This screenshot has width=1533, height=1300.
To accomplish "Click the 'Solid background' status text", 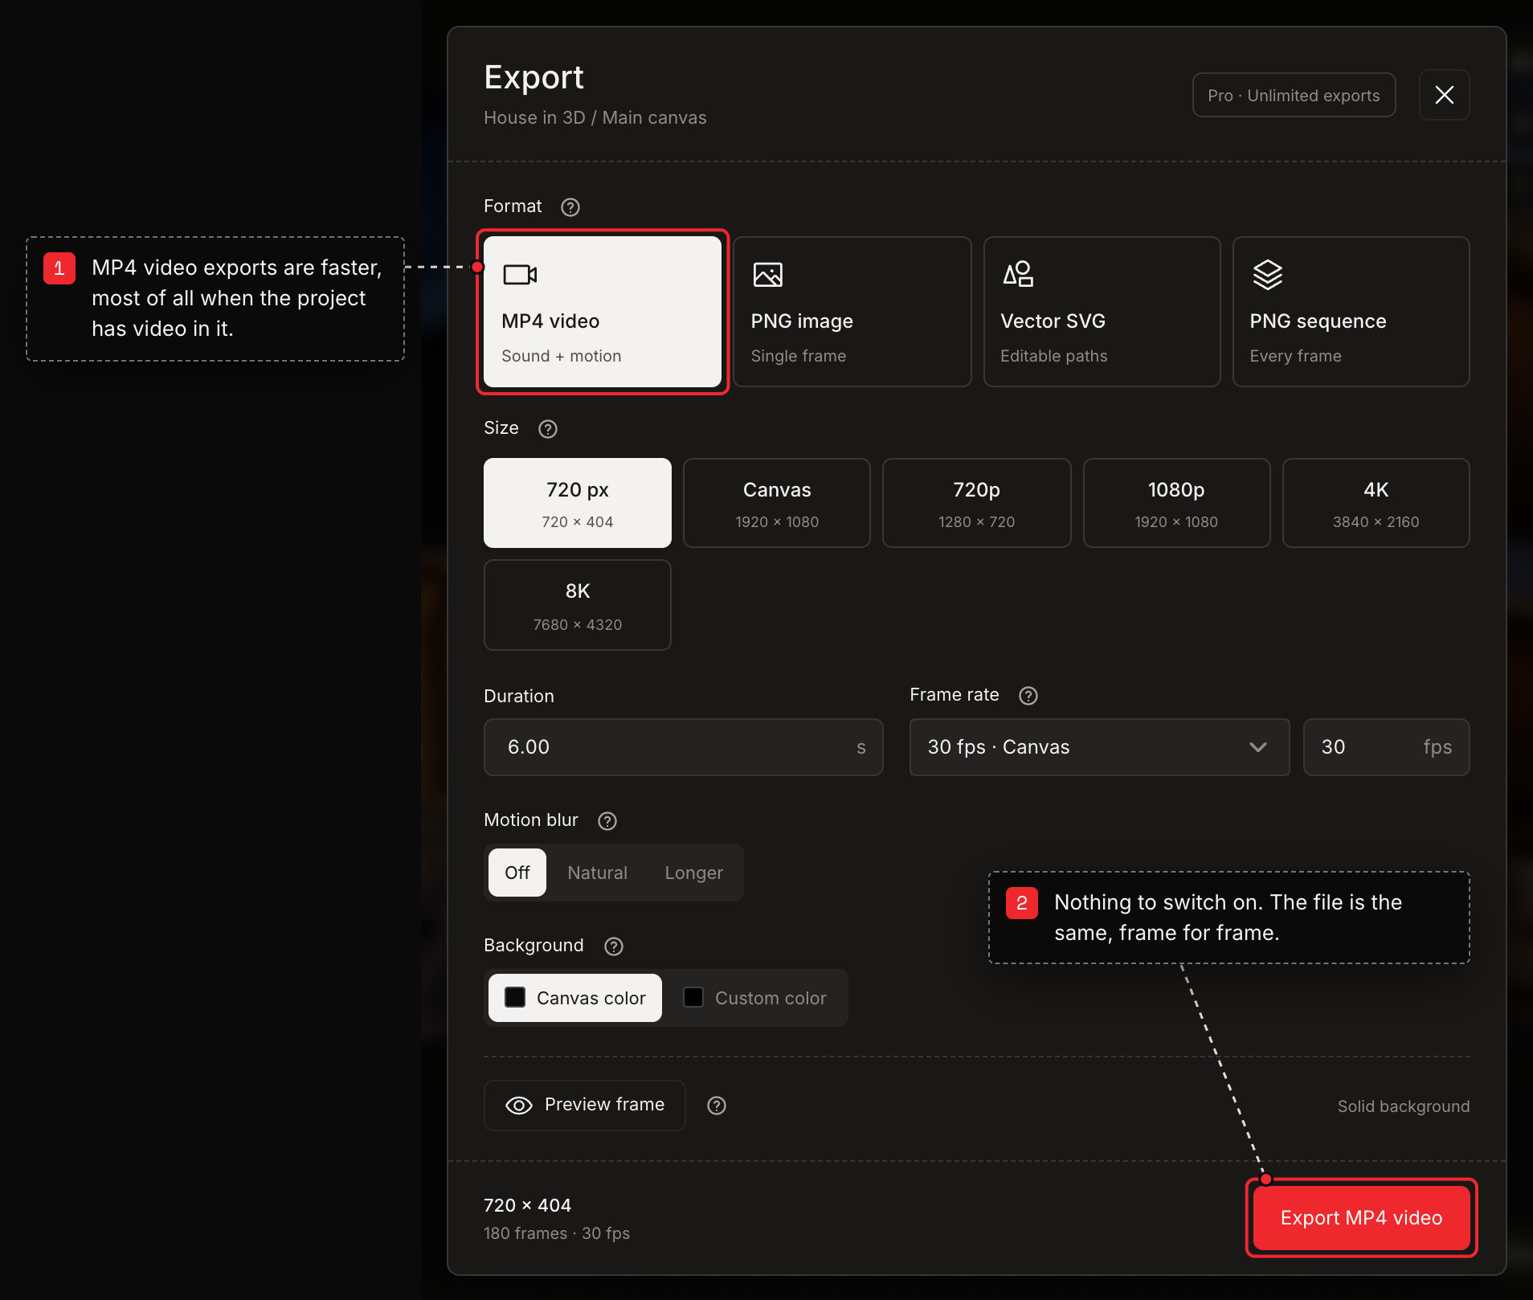I will tap(1404, 1106).
